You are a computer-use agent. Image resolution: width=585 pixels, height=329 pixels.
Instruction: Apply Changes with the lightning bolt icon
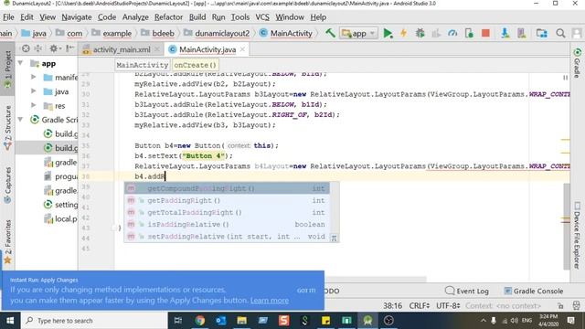coord(404,33)
